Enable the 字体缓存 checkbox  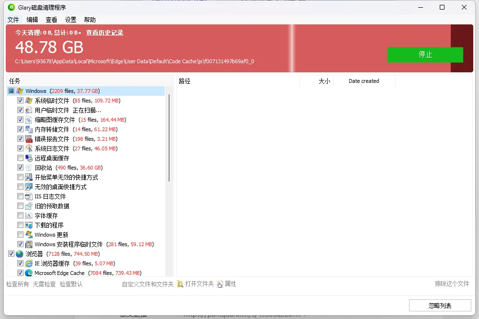click(20, 216)
